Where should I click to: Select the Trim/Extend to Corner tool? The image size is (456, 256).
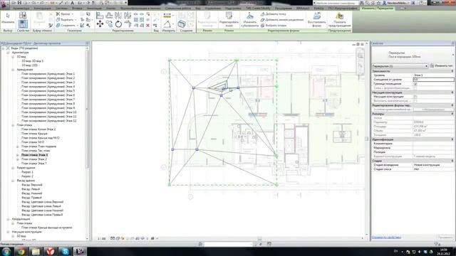tap(128, 24)
